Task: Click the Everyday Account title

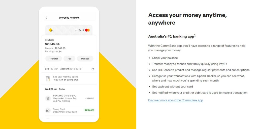Action: pos(69,18)
